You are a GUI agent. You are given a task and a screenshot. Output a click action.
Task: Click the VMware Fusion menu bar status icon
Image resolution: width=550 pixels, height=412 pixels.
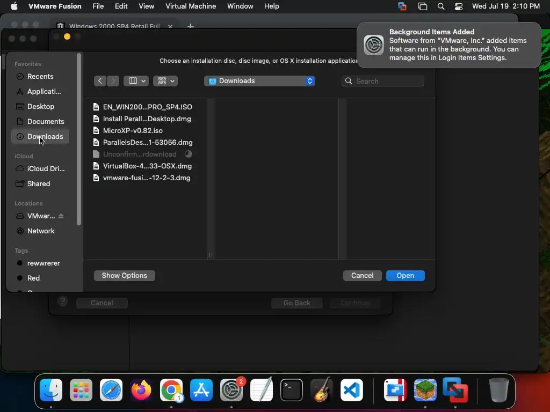pos(402,6)
